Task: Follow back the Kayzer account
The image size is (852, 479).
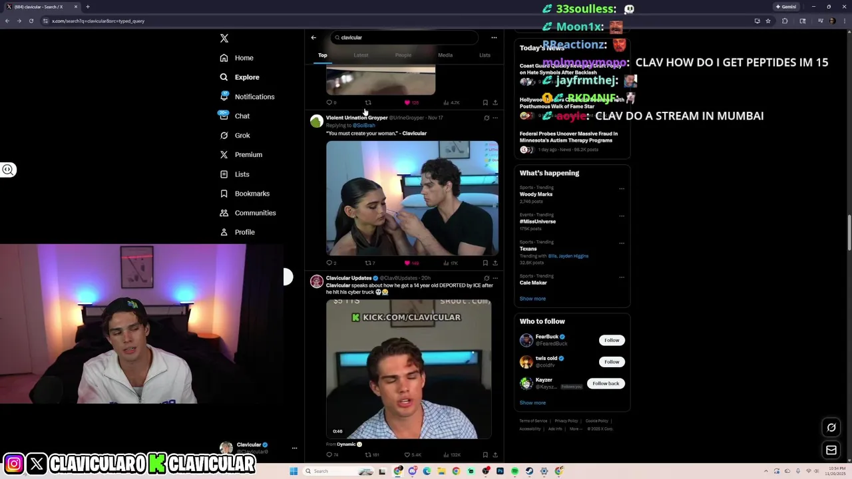Action: (606, 383)
